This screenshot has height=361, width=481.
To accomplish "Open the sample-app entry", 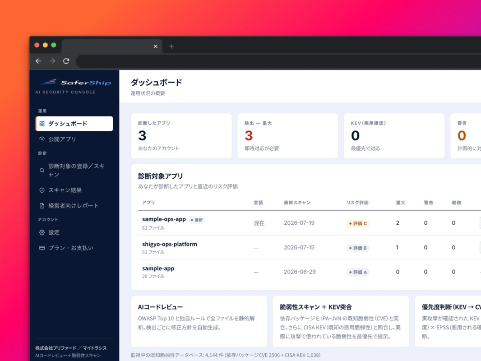I will [x=158, y=268].
